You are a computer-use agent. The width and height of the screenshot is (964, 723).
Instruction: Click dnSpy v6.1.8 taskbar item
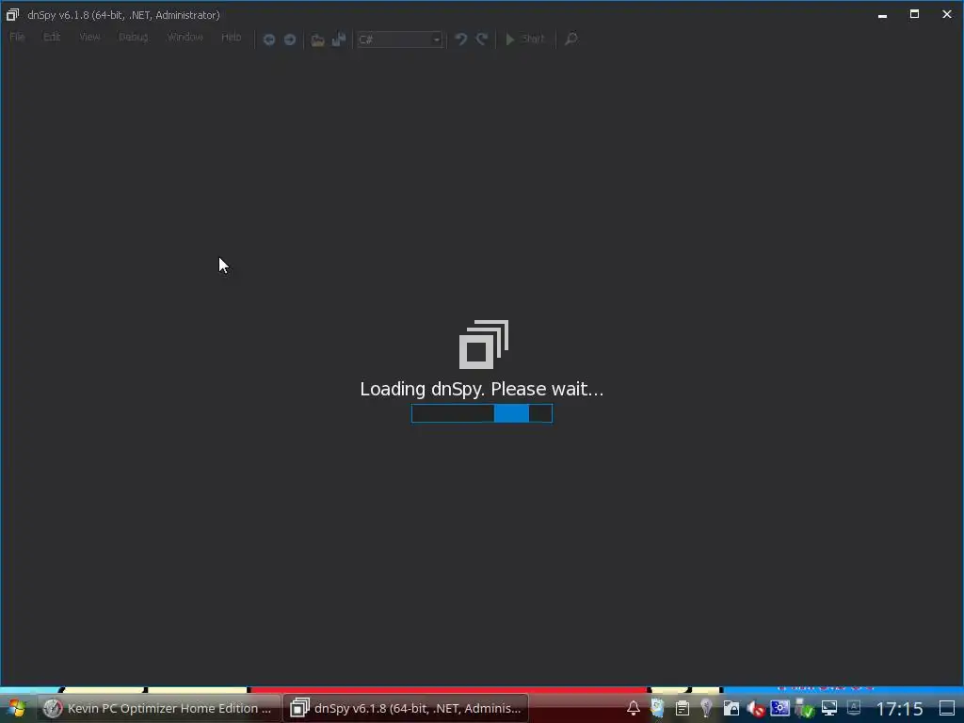406,708
